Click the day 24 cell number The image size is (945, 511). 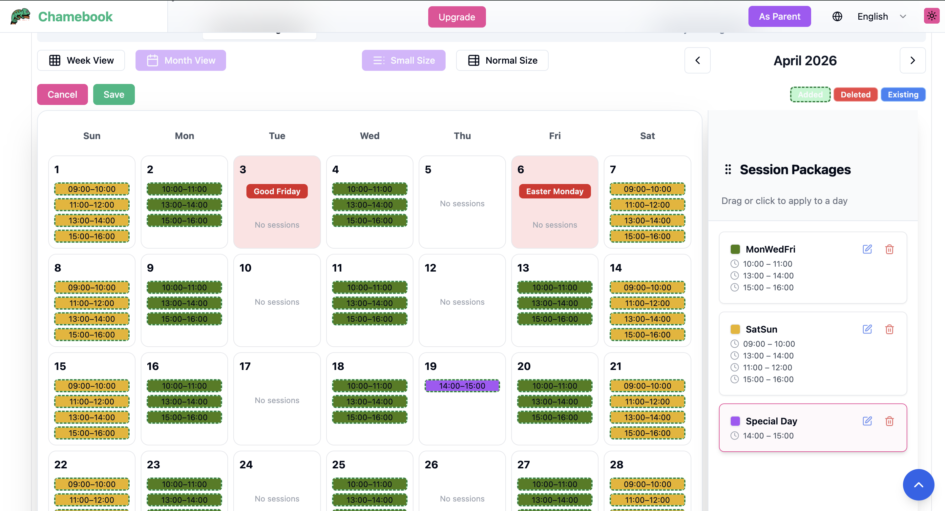tap(246, 465)
